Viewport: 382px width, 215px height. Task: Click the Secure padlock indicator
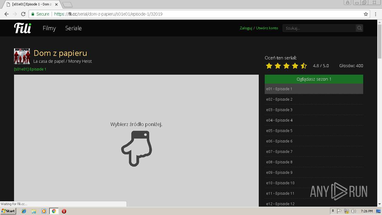40,14
